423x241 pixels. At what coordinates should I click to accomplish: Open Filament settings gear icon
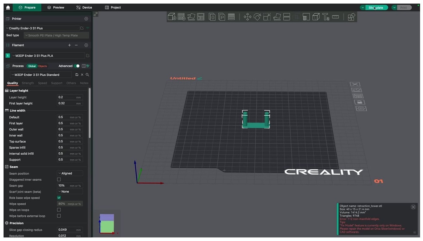(86, 45)
